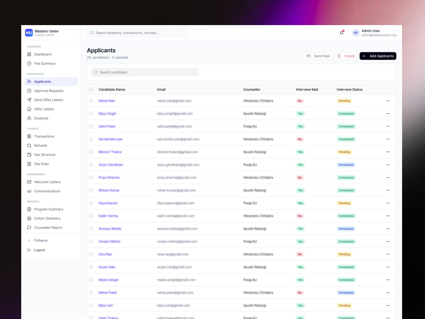The height and width of the screenshot is (319, 425).
Task: Select Cohort Statistics report
Action: [x=51, y=218]
